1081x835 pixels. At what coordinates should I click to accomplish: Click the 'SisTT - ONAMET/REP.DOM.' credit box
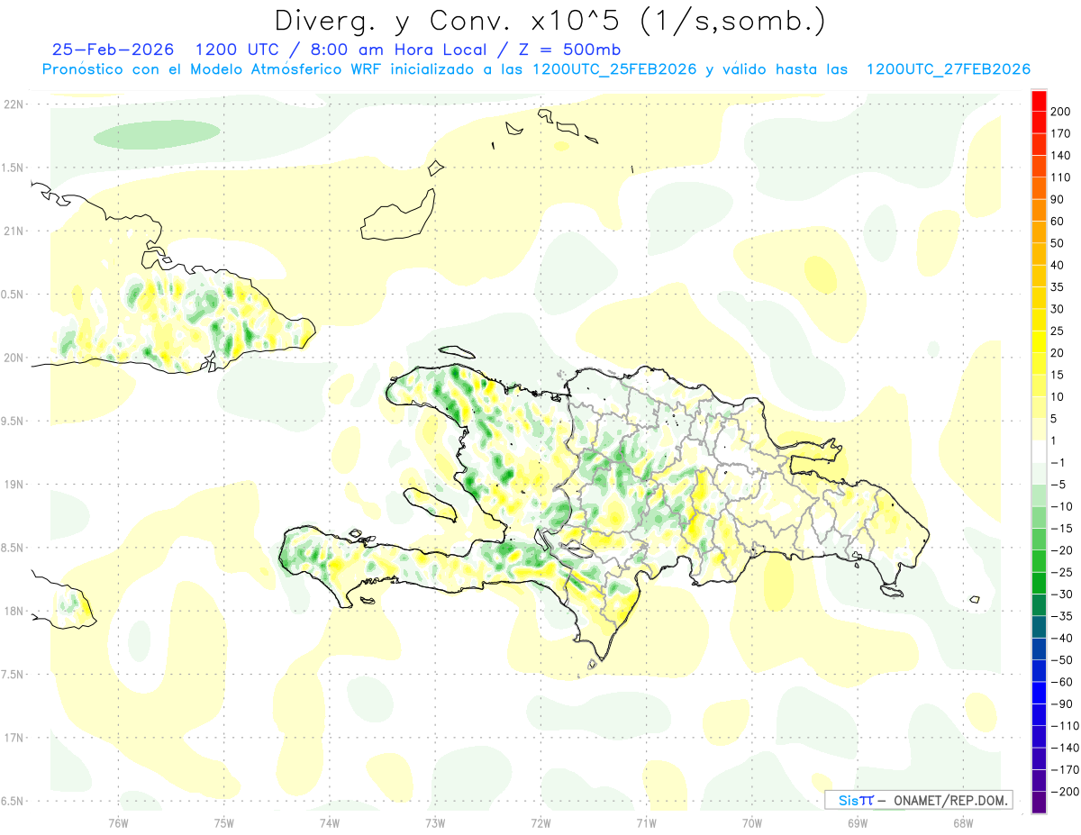918,800
